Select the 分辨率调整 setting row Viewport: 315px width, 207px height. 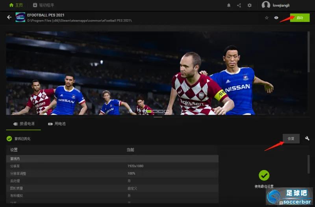click(112, 174)
